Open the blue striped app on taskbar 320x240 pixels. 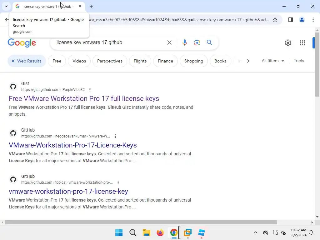click(x=202, y=232)
